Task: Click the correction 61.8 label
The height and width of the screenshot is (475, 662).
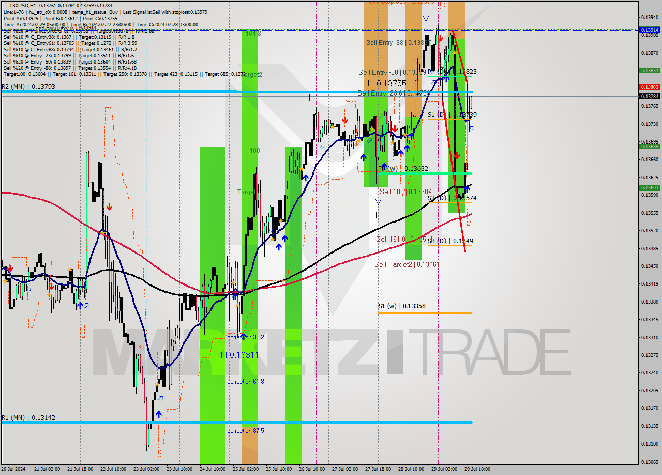Action: [x=246, y=382]
